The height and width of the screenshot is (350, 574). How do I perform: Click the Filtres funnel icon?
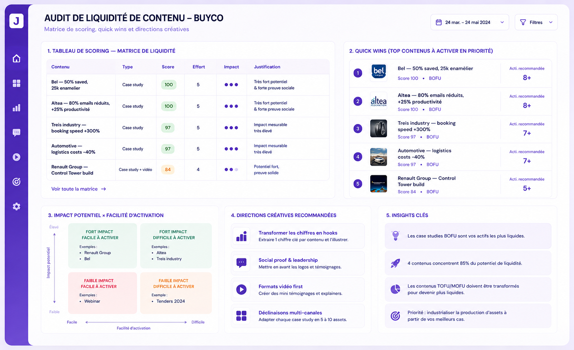click(523, 22)
